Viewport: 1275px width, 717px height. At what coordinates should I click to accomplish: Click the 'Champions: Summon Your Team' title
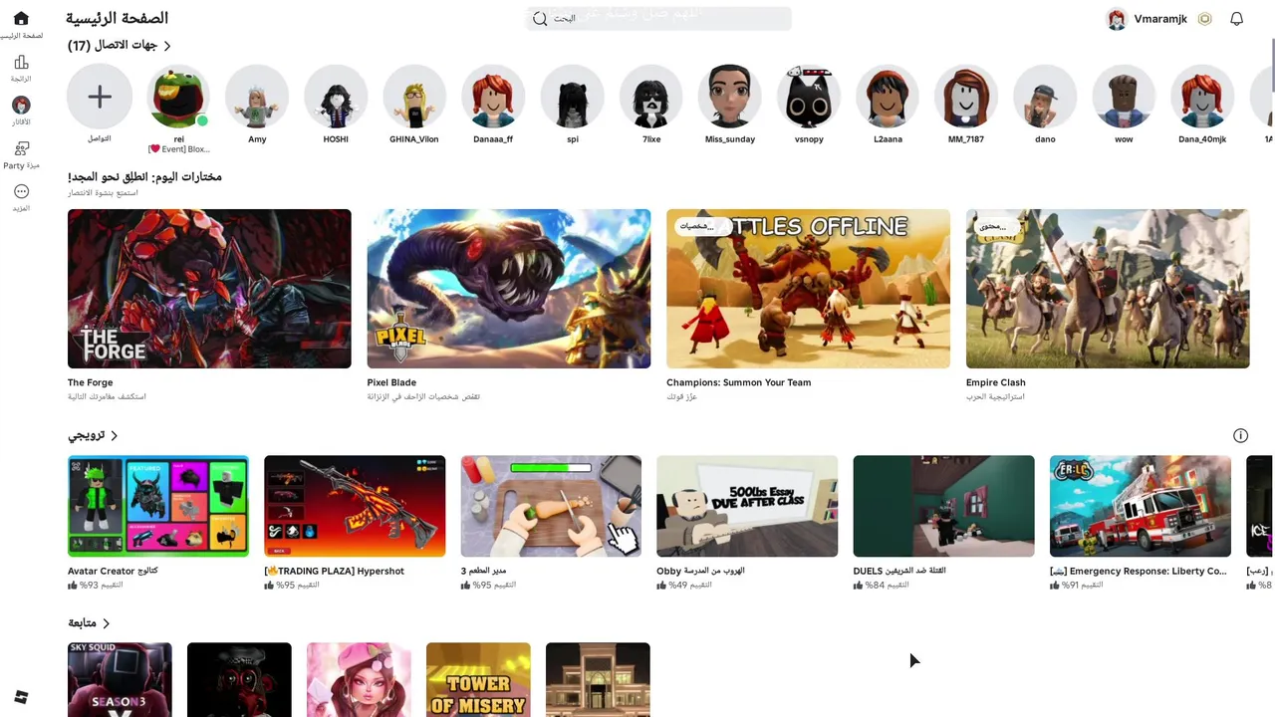click(x=739, y=382)
